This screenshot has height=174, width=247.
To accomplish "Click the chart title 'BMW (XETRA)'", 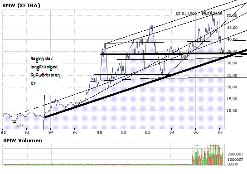I will (21, 5).
